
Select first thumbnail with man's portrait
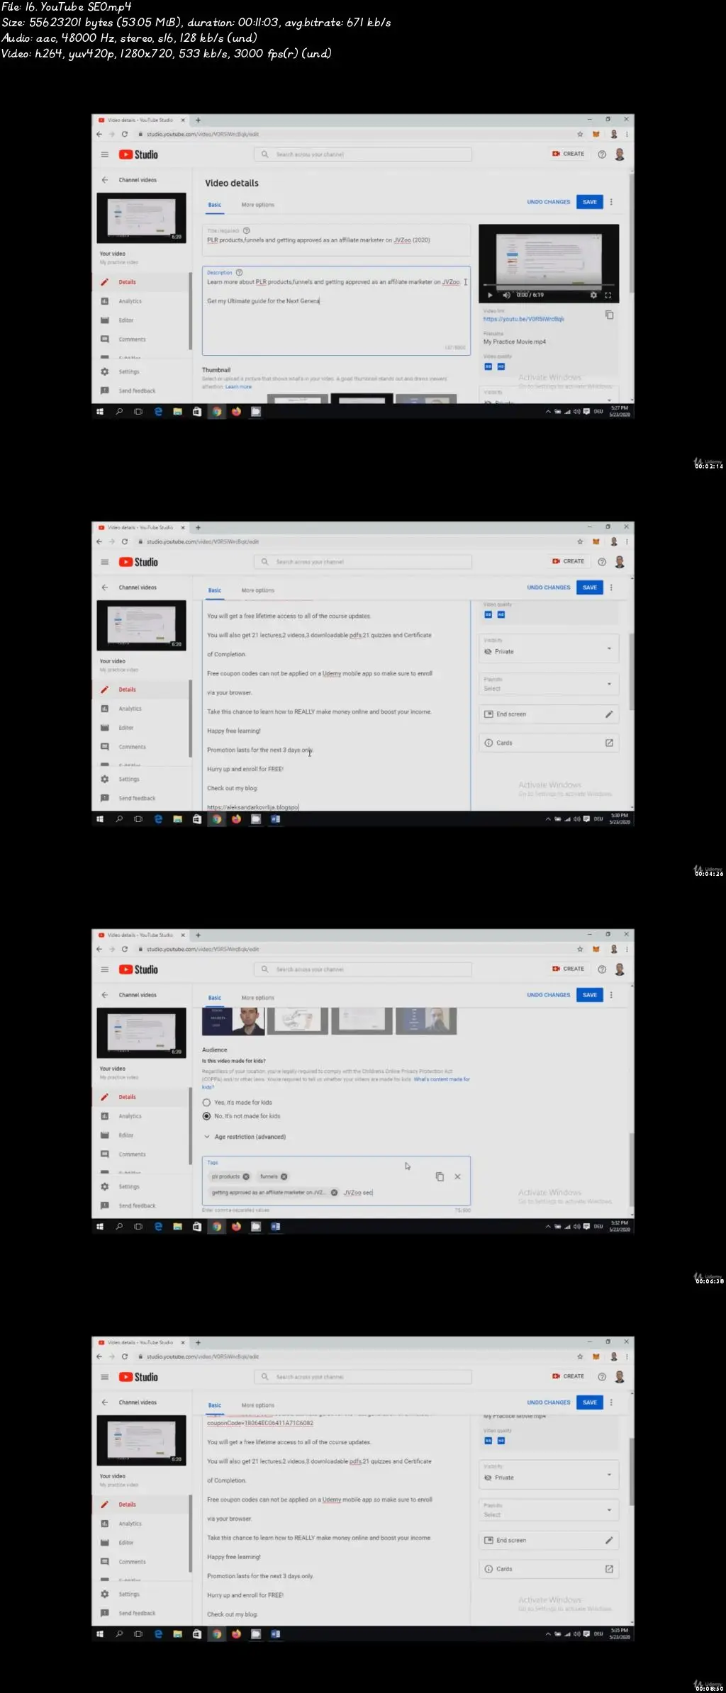tap(233, 1020)
